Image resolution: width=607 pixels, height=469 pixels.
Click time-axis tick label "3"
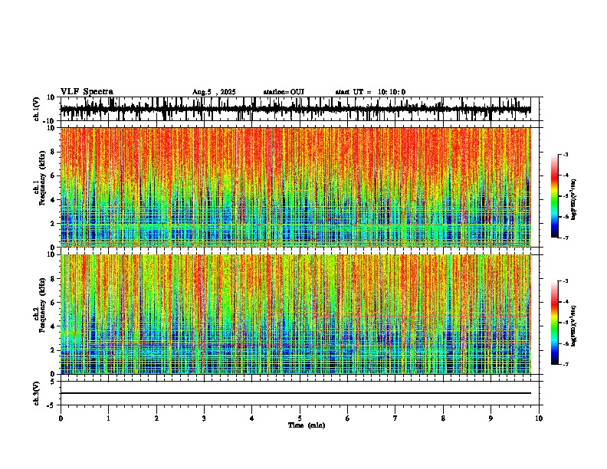[204, 418]
